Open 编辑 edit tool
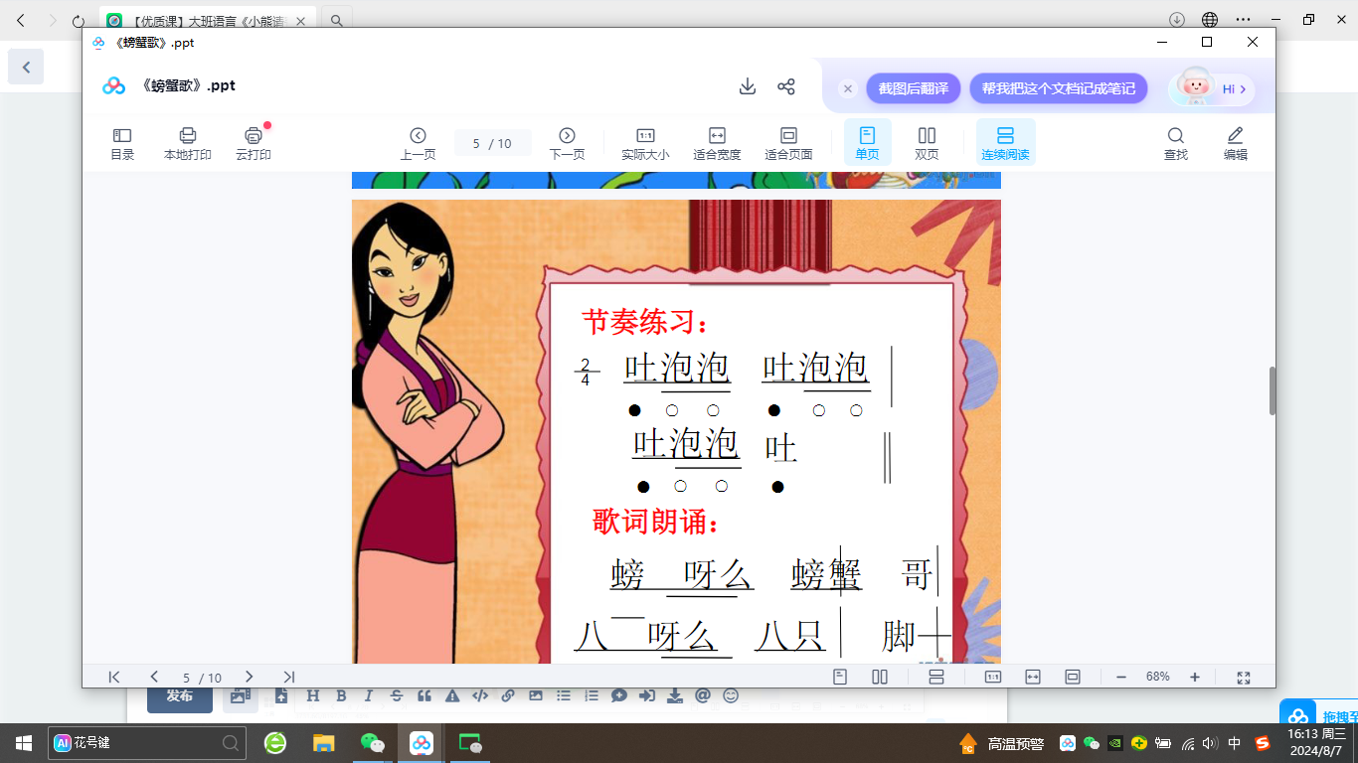Screen dimensions: 1358x763 tap(1235, 144)
